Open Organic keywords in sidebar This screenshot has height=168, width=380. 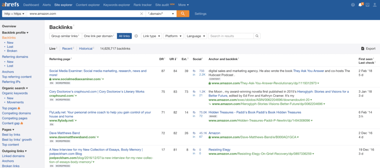(x=15, y=93)
